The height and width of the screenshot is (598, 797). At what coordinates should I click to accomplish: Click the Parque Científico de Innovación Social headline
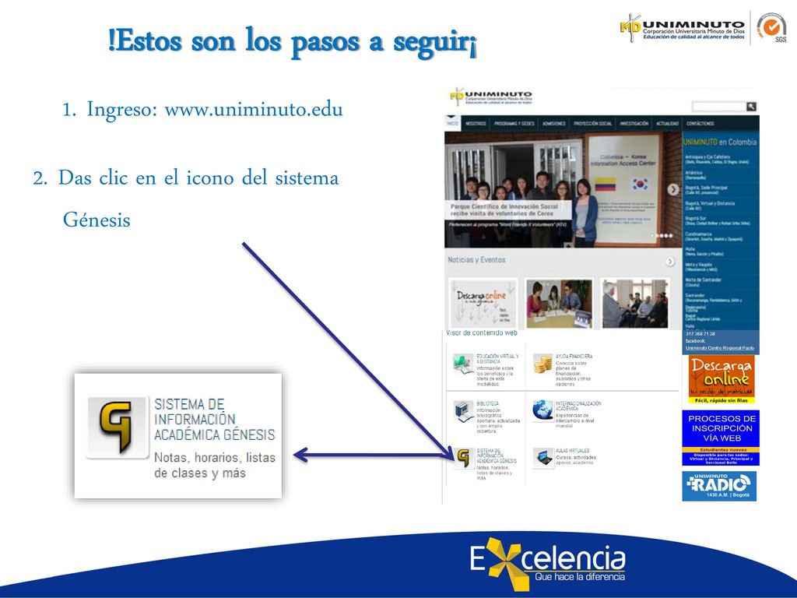504,210
